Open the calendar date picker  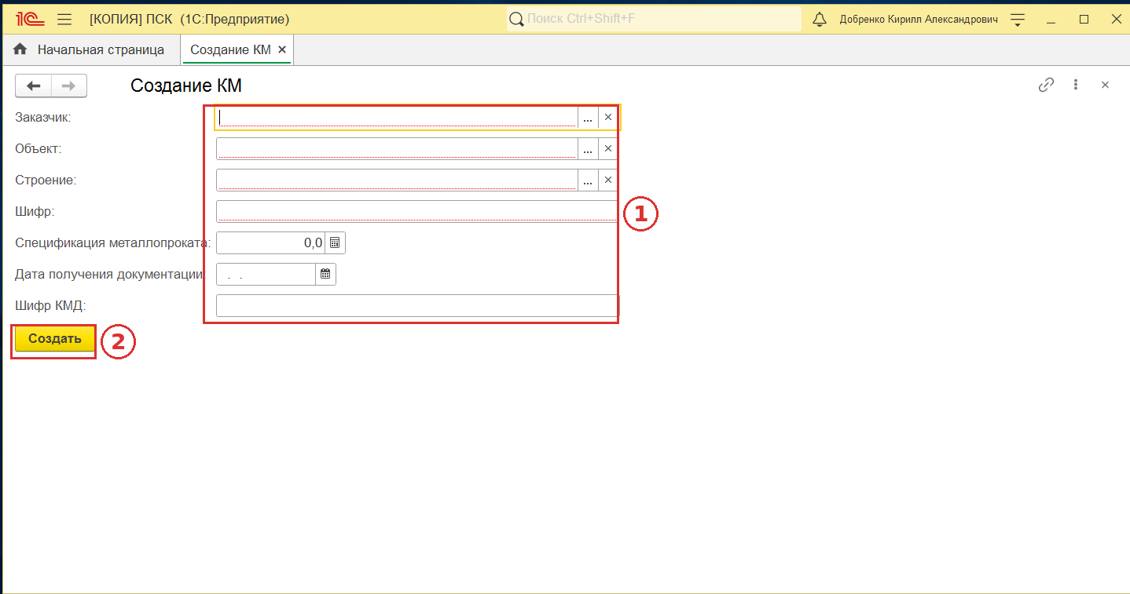(325, 274)
